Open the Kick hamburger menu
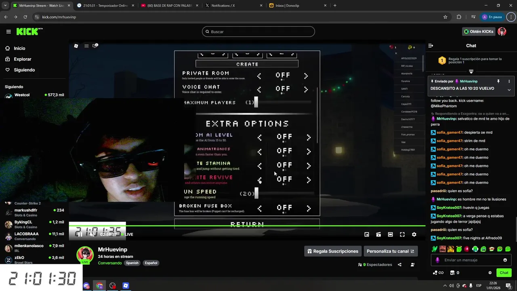 point(8,32)
